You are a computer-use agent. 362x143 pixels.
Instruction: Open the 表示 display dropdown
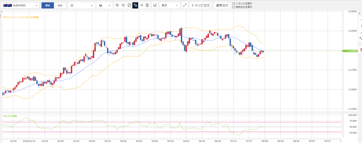coord(170,5)
